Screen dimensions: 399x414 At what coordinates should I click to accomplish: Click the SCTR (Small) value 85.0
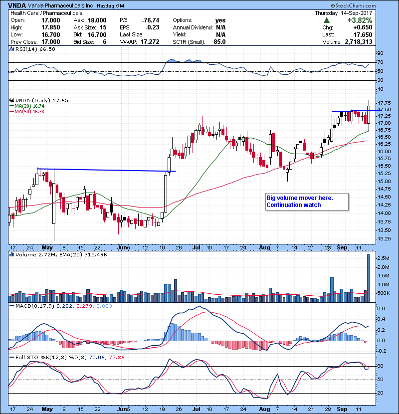[x=220, y=42]
